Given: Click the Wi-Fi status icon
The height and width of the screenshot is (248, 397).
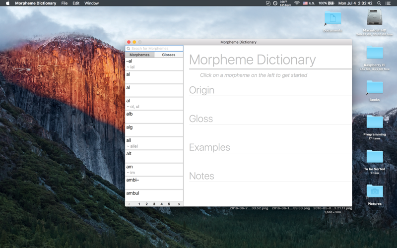Looking at the screenshot, I should (x=297, y=3).
